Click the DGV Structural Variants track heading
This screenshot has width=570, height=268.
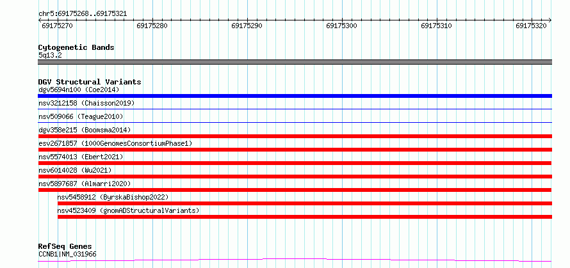90,82
